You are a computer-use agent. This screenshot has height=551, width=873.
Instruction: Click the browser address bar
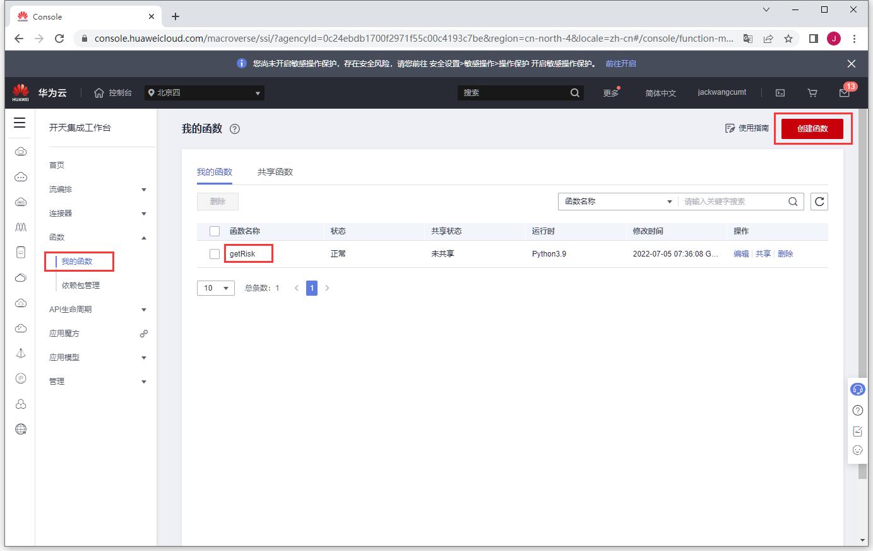coord(413,39)
